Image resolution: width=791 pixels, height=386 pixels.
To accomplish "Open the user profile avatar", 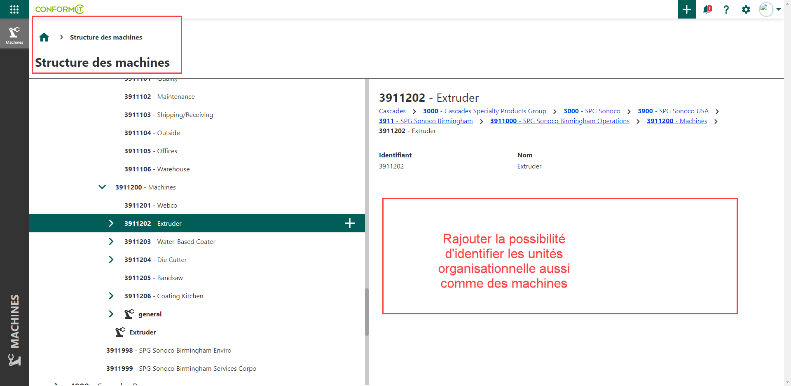I will 766,9.
